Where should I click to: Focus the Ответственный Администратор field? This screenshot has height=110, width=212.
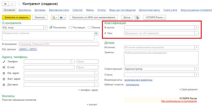point(159,69)
